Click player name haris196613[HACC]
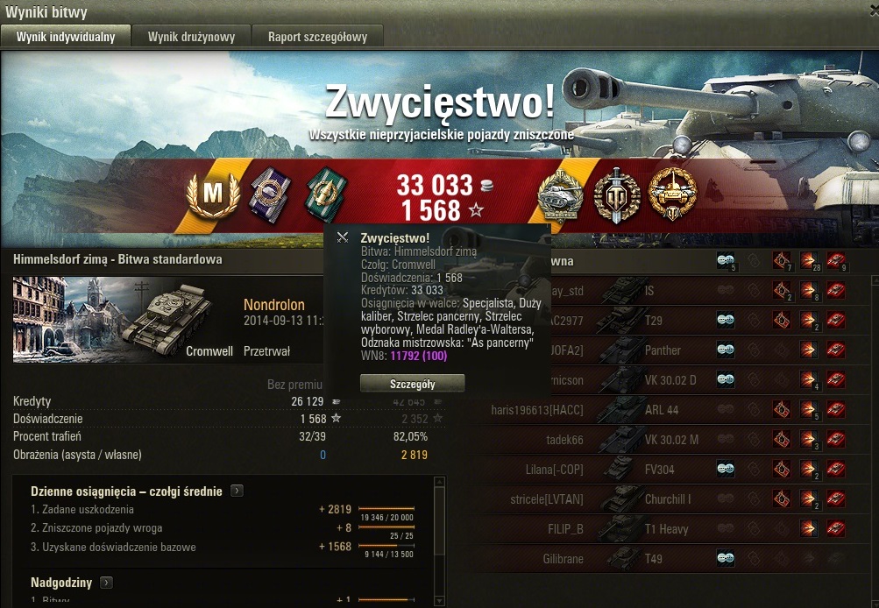 tap(537, 410)
